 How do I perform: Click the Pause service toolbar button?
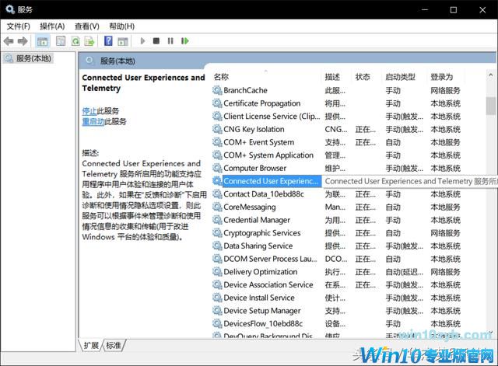(170, 41)
